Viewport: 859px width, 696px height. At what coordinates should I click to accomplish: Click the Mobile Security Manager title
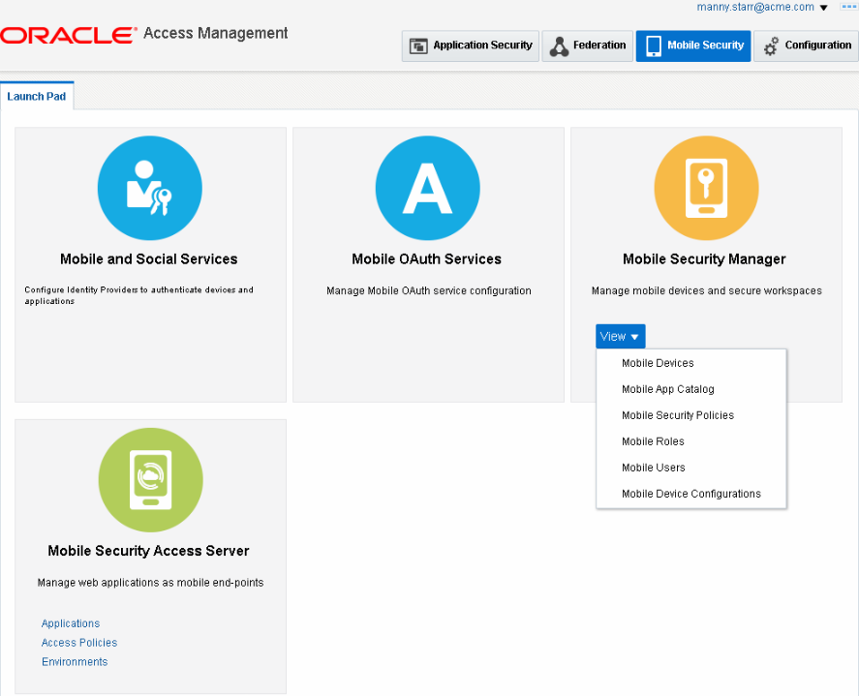tap(704, 259)
